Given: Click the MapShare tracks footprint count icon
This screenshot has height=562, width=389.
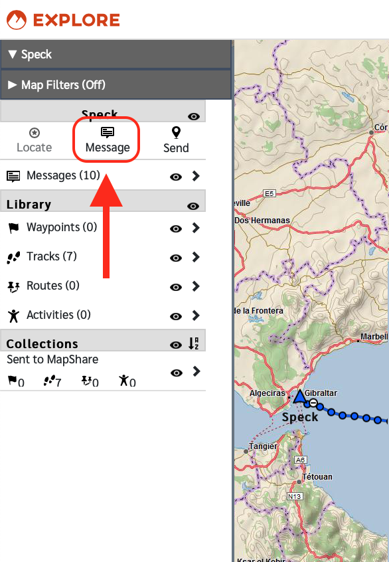Looking at the screenshot, I should (49, 380).
